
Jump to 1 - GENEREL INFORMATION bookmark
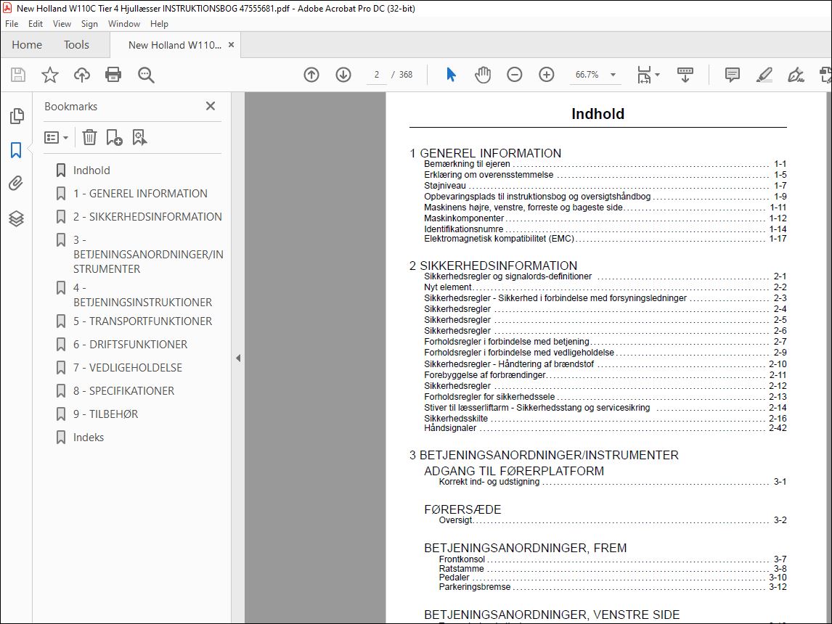[140, 194]
